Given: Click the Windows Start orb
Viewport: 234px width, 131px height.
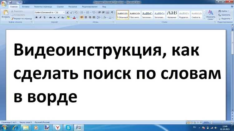Looking at the screenshot, I should (x=4, y=128).
